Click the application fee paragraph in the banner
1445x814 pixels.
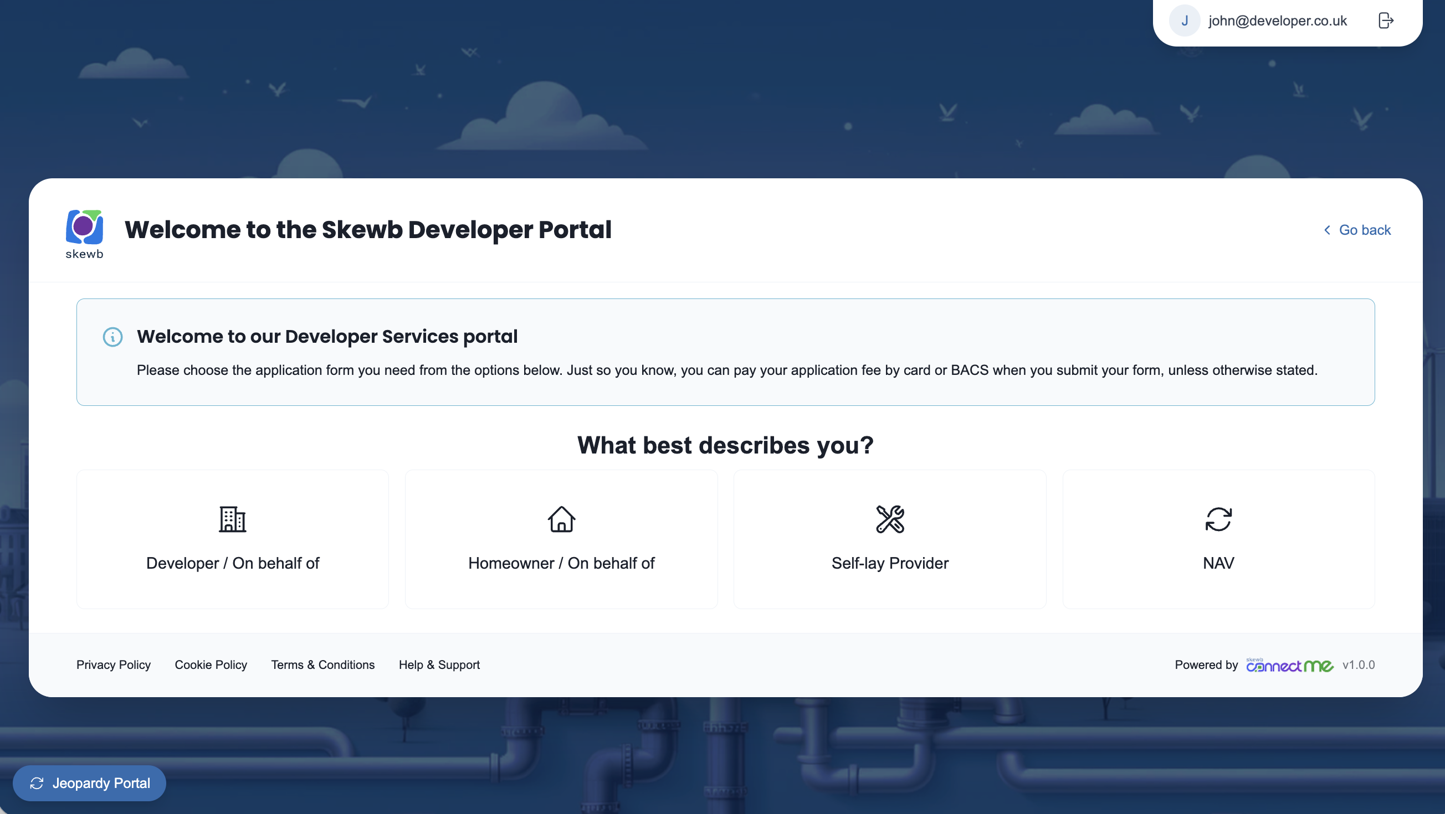[x=727, y=370]
